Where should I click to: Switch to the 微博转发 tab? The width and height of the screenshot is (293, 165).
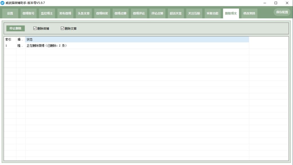pyautogui.click(x=102, y=13)
